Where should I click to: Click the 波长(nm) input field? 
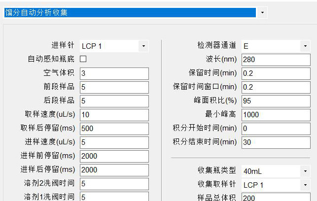275,60
